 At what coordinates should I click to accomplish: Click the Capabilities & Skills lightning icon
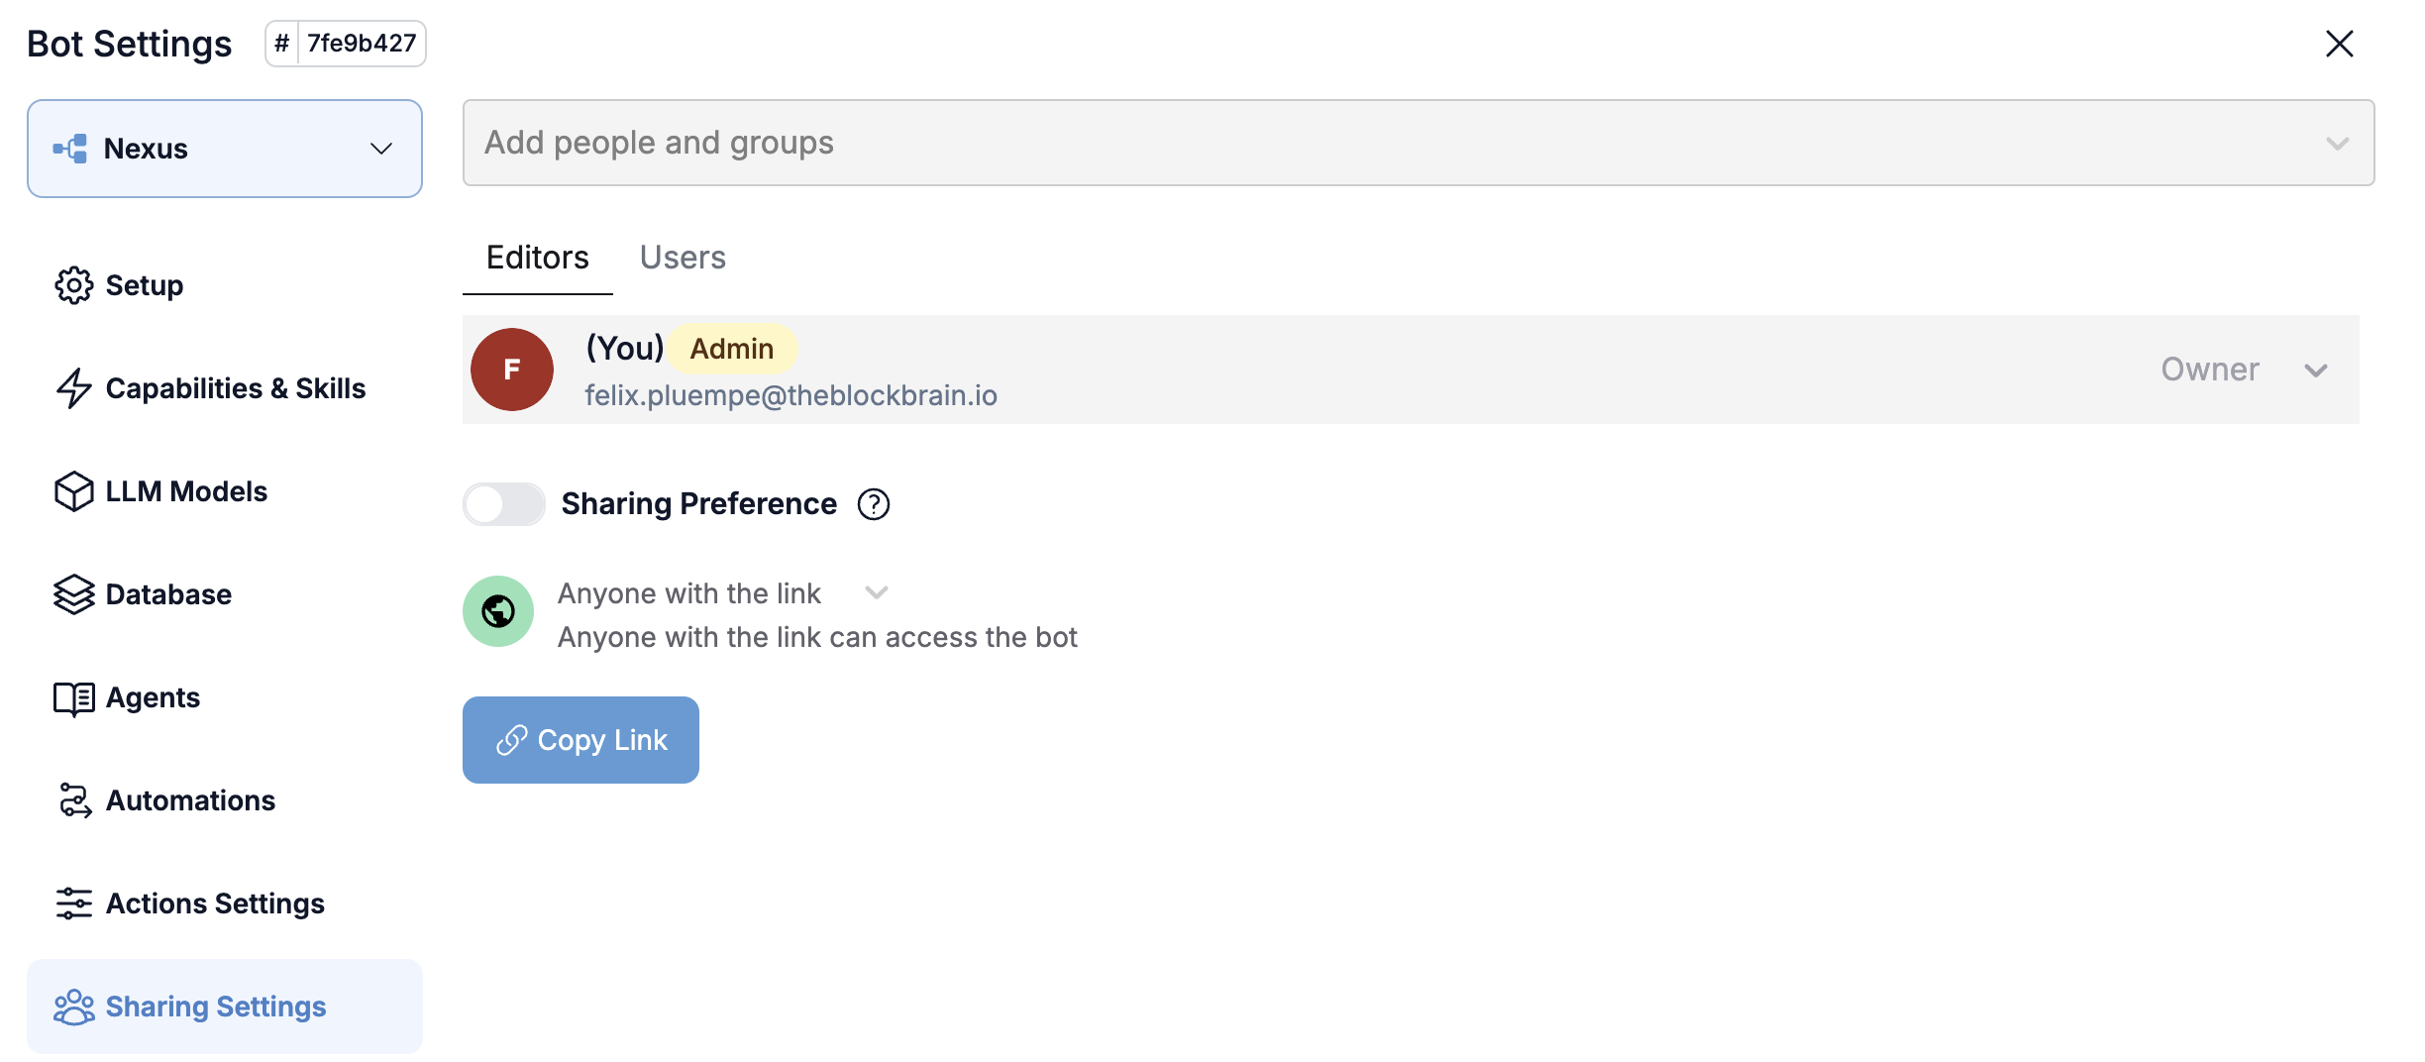pos(73,388)
